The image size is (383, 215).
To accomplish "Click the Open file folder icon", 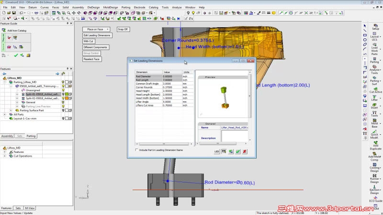I will [x=9, y=13].
